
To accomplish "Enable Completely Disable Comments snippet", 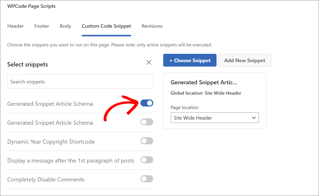I will [147, 179].
